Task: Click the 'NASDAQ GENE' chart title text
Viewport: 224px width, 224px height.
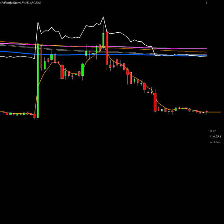Action: click(x=31, y=3)
